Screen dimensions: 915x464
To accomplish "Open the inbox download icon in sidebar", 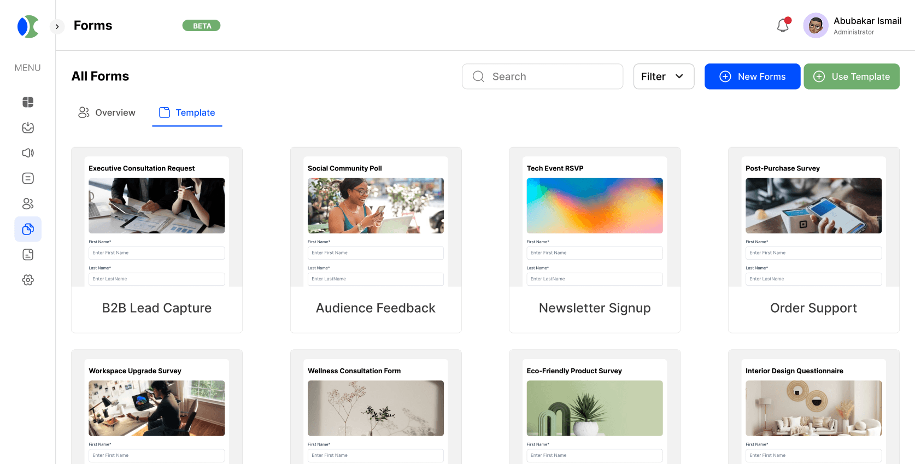I will (x=28, y=127).
